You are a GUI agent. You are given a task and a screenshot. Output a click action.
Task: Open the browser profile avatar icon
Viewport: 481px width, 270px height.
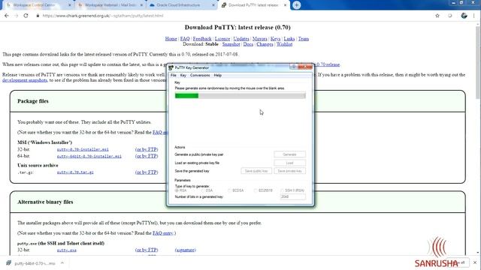coord(464,16)
